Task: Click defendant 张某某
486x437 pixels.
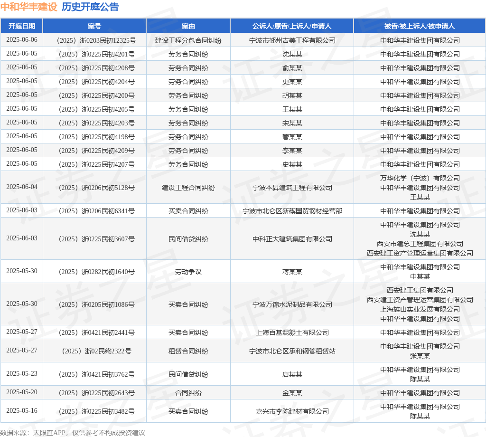Action: 420,356
